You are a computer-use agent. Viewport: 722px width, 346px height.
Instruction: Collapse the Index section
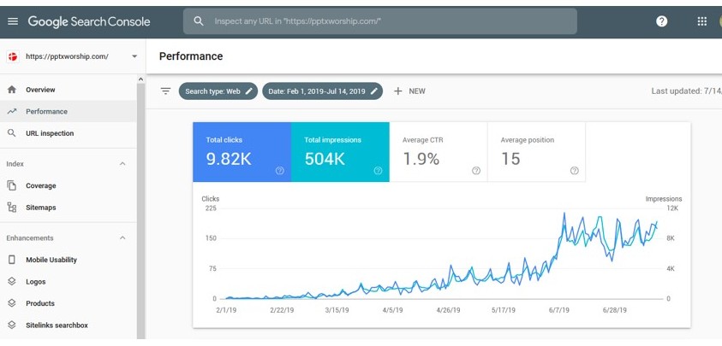point(122,163)
